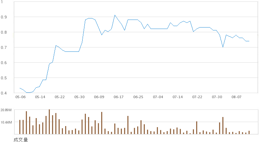Click the 07-22 date label
Image resolution: width=262 pixels, height=142 pixels.
(x=197, y=97)
